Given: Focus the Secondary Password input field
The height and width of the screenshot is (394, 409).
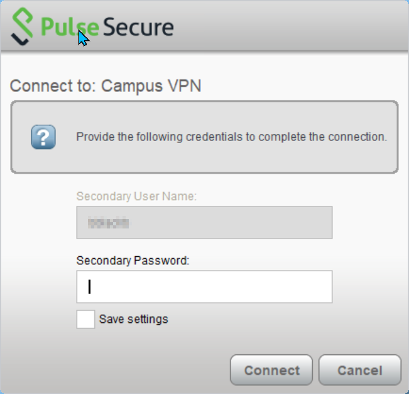Looking at the screenshot, I should coord(204,287).
